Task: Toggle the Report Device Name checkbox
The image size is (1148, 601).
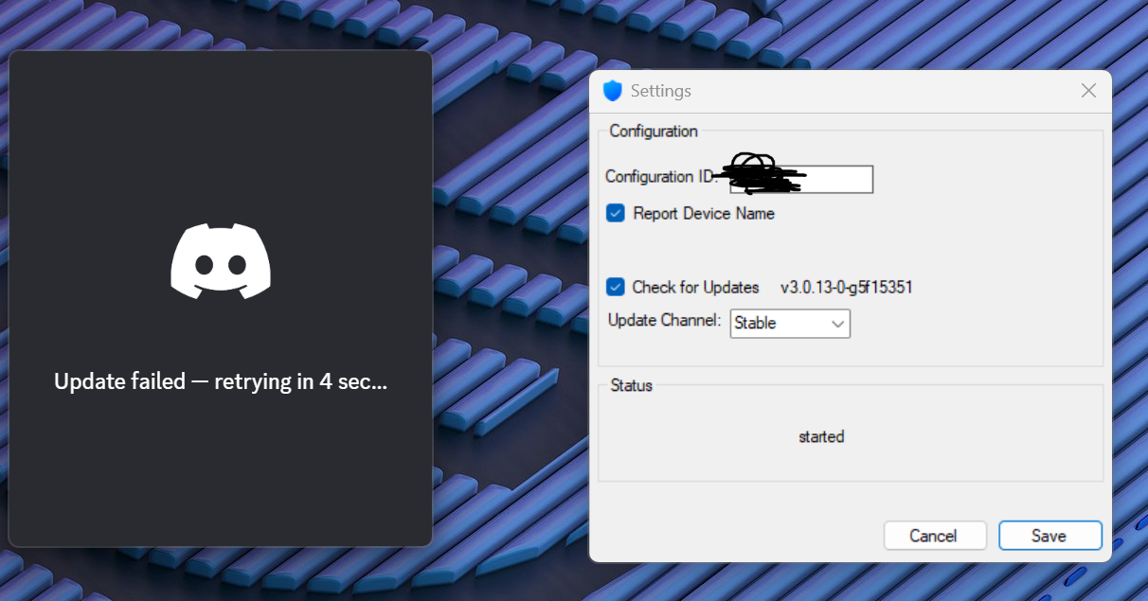Action: point(616,213)
